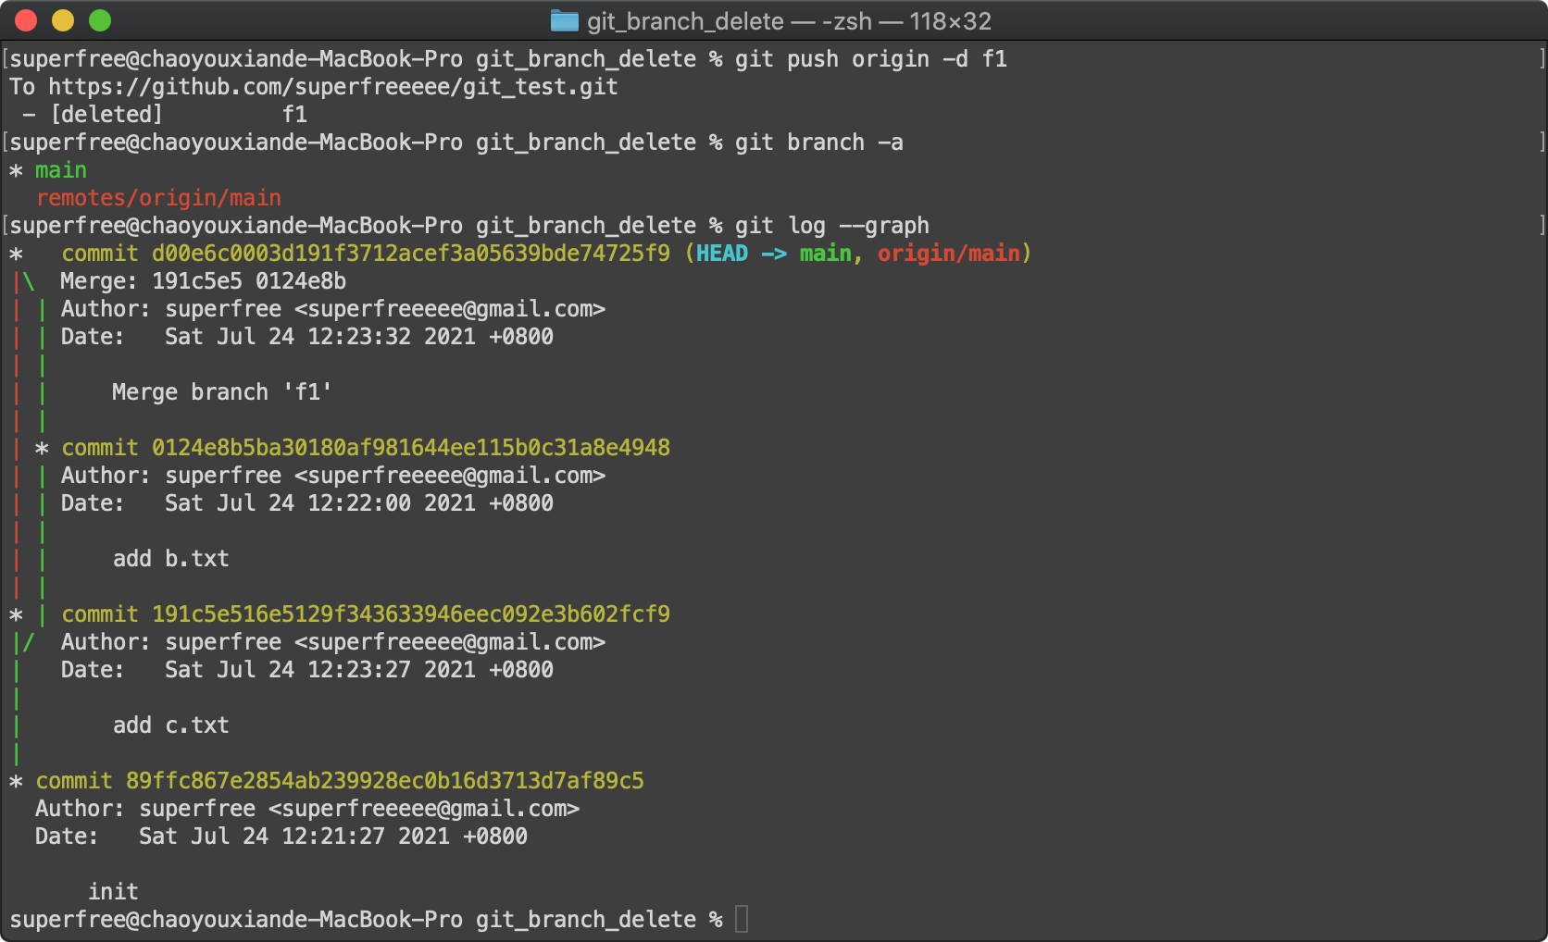
Task: Click the Author line under commit 191c5e51
Action: point(333,642)
